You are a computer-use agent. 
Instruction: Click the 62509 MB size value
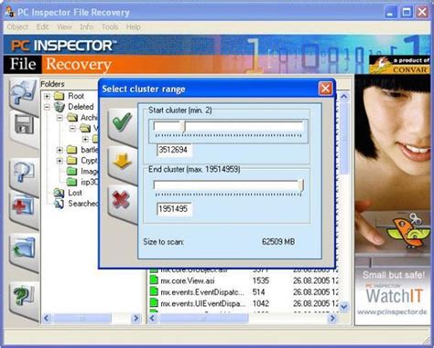click(x=278, y=242)
